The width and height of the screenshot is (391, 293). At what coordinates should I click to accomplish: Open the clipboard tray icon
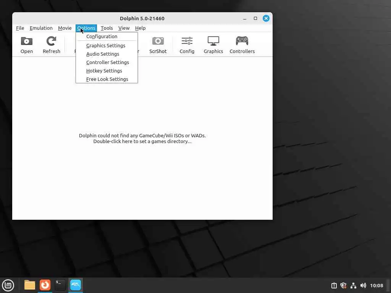[x=334, y=285]
